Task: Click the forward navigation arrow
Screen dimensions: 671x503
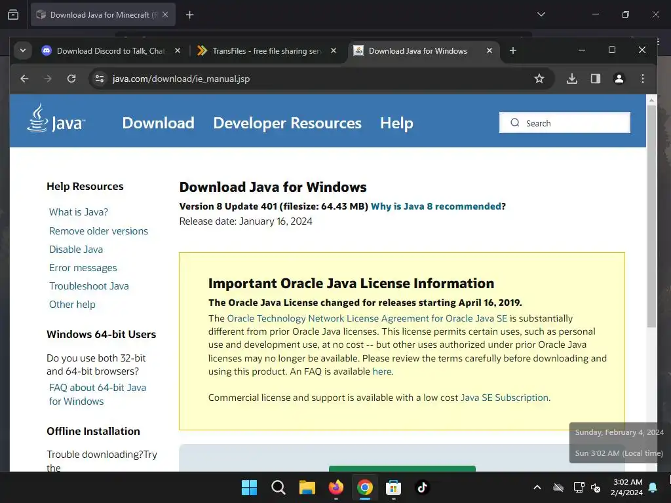Action: [48, 79]
